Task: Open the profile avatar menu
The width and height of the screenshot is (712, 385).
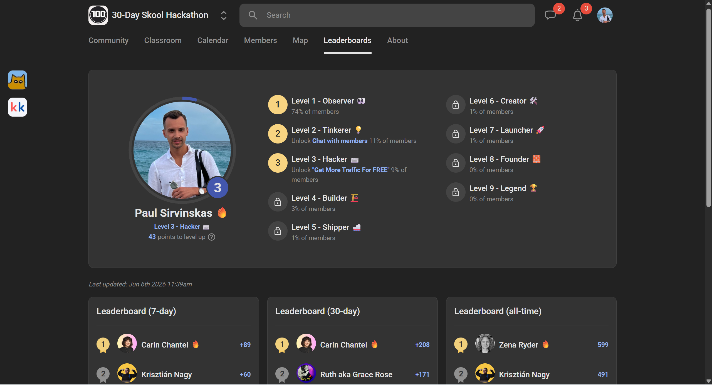Action: coord(605,15)
